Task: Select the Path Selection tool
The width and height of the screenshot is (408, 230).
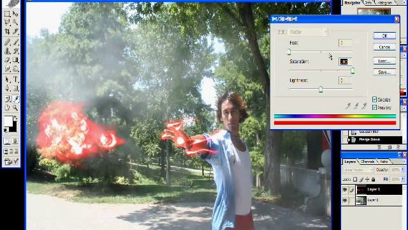Action: [7, 79]
